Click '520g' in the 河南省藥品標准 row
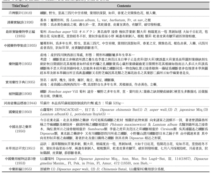The height and width of the screenshot is (176, 211). (117, 103)
